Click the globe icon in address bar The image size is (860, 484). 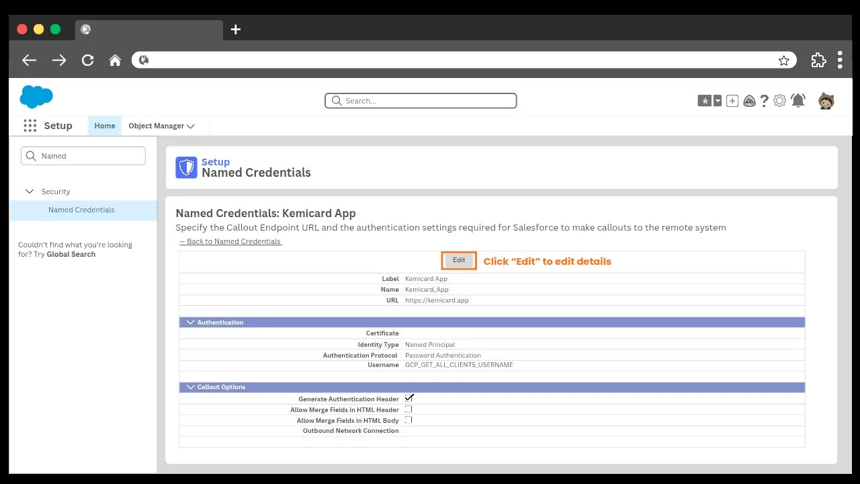[143, 61]
